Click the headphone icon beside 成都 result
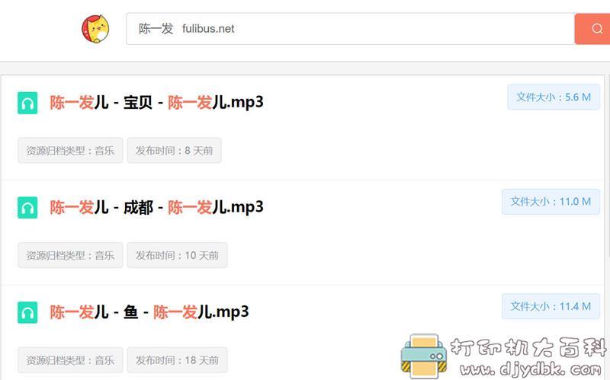 [x=27, y=207]
